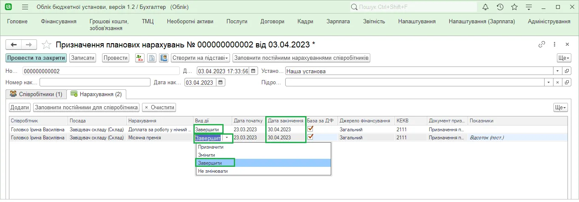This screenshot has width=579, height=202.
Task: Choose Змінити from the dropdown list
Action: tap(263, 155)
